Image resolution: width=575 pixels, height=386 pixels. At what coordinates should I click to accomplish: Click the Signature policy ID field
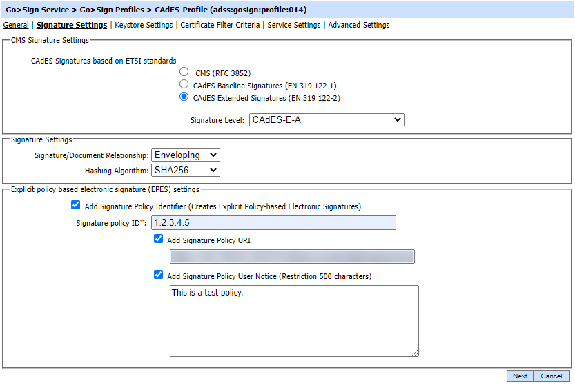coord(273,222)
